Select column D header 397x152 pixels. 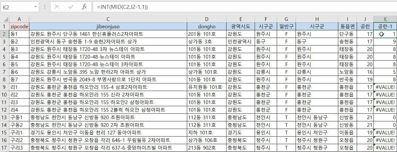tap(207, 19)
